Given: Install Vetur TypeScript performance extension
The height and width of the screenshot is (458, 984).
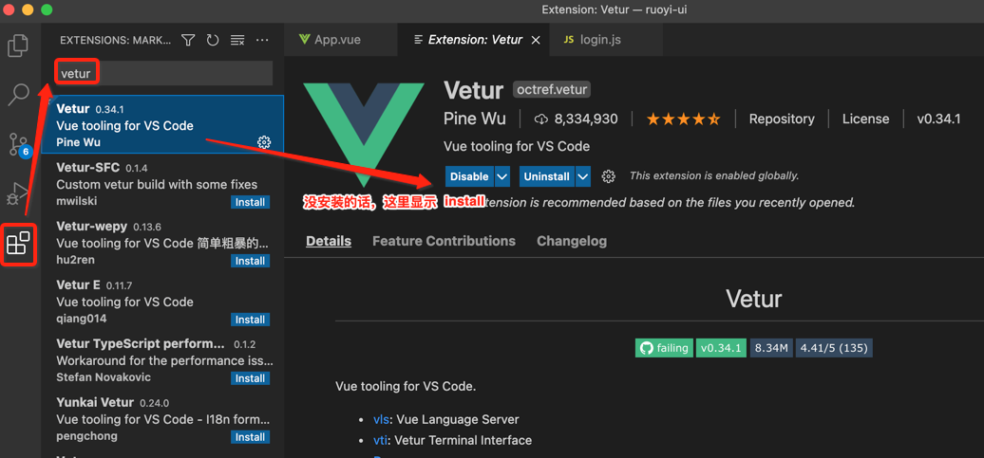Looking at the screenshot, I should pyautogui.click(x=251, y=378).
